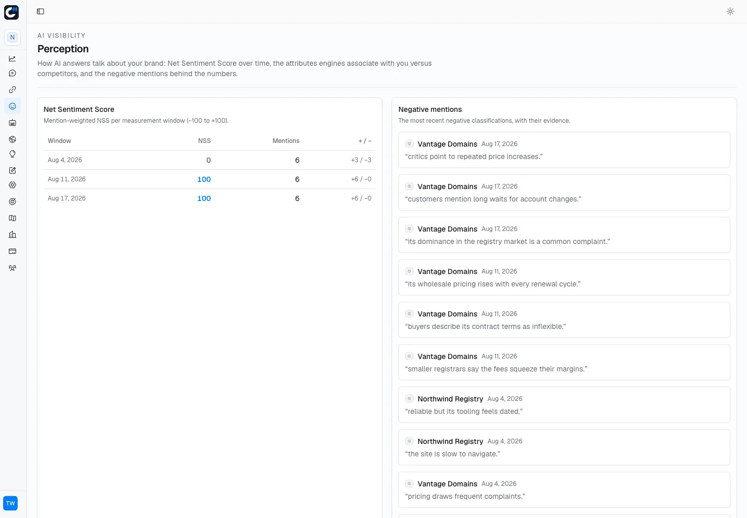Click NSS value 0 for Aug 4

209,160
